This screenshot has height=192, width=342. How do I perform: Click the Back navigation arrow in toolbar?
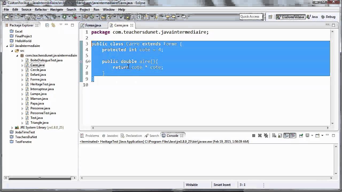pos(174,17)
